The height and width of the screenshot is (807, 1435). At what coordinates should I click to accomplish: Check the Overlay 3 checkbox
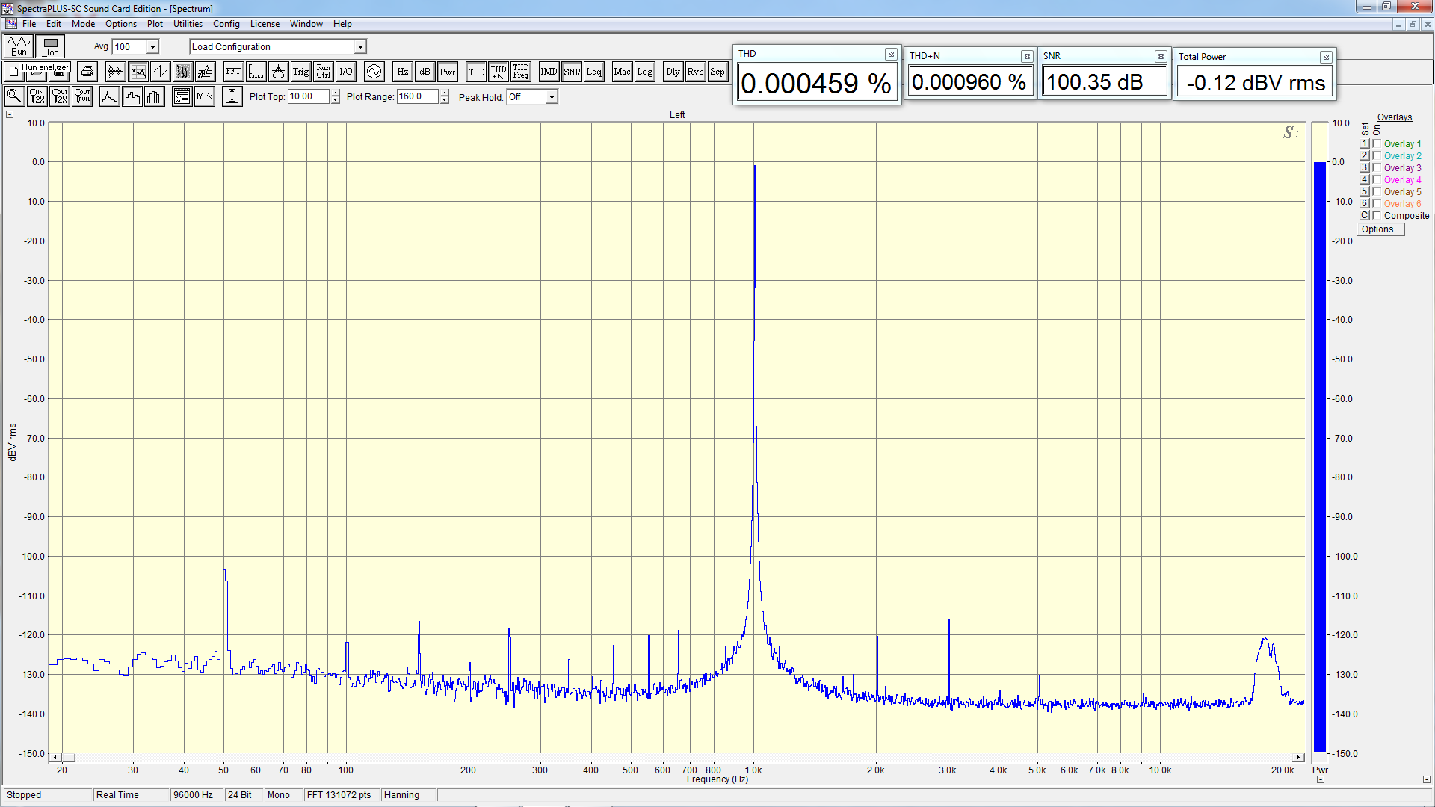tap(1377, 167)
